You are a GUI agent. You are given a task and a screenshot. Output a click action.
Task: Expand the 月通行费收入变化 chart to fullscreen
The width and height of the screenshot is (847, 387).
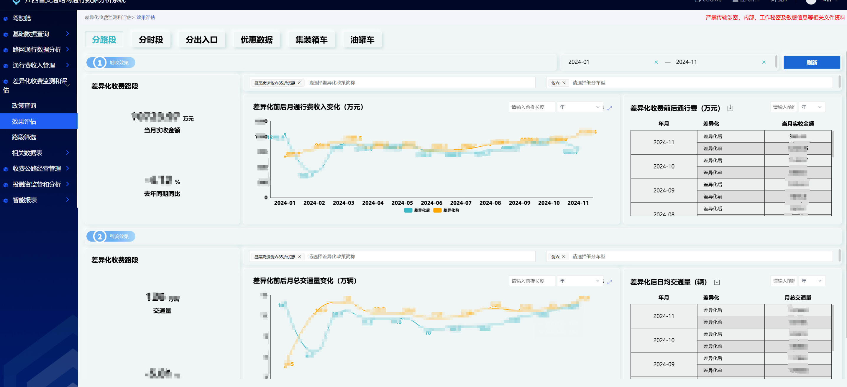[610, 108]
